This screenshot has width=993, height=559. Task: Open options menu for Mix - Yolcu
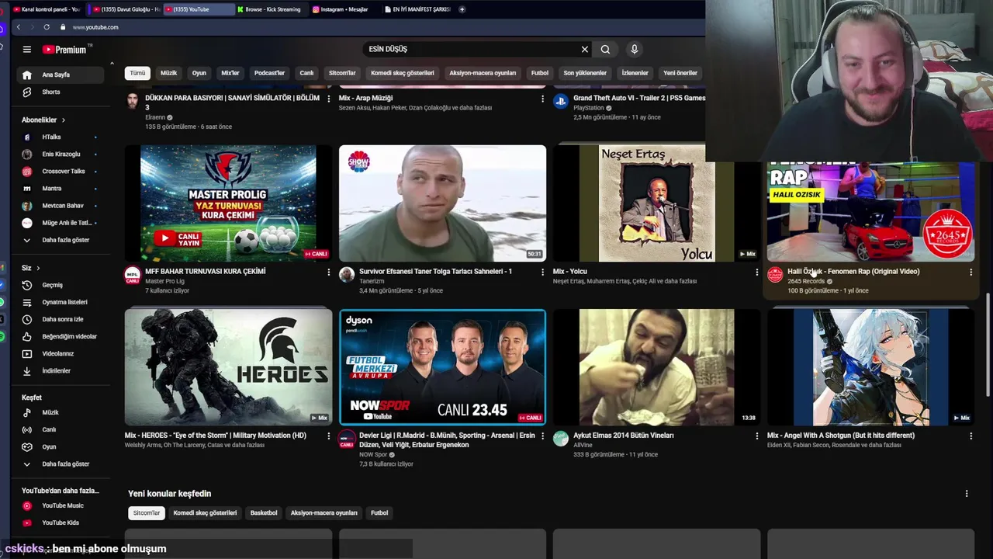(x=756, y=272)
